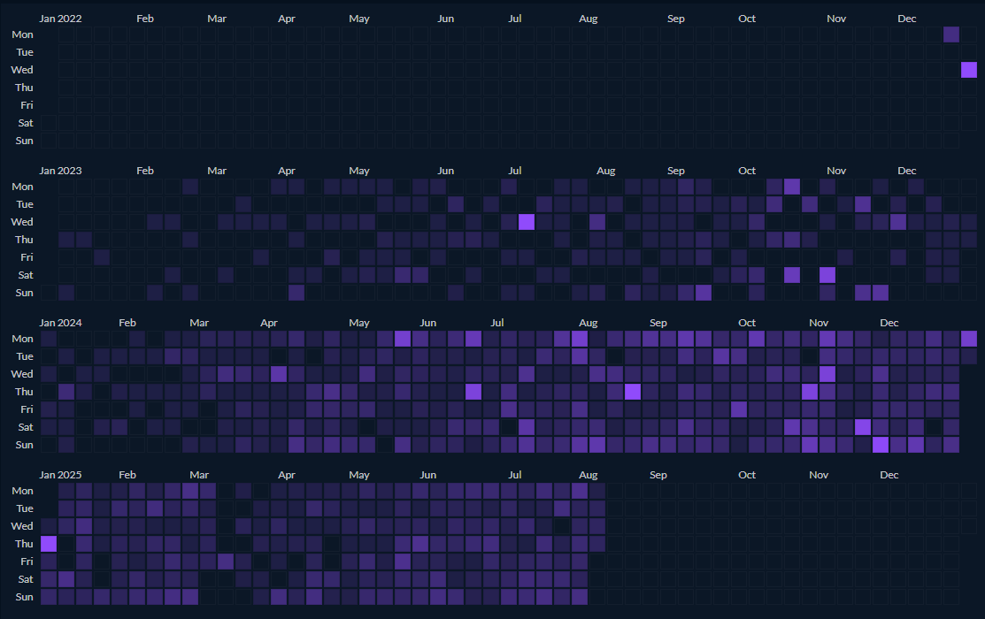Click the "Dec" label in the 2024 calendar
This screenshot has width=985, height=619.
coord(889,322)
